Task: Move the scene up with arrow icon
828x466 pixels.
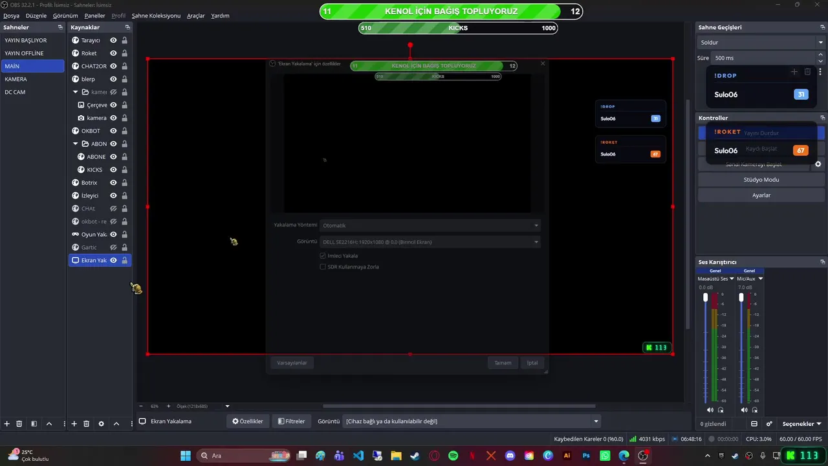Action: [x=49, y=424]
